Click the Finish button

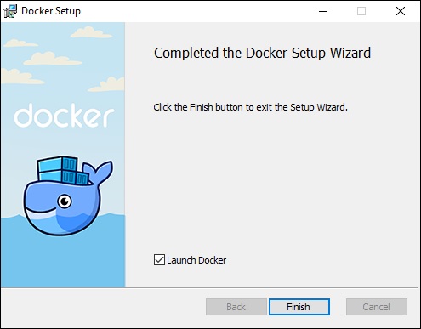tap(299, 307)
